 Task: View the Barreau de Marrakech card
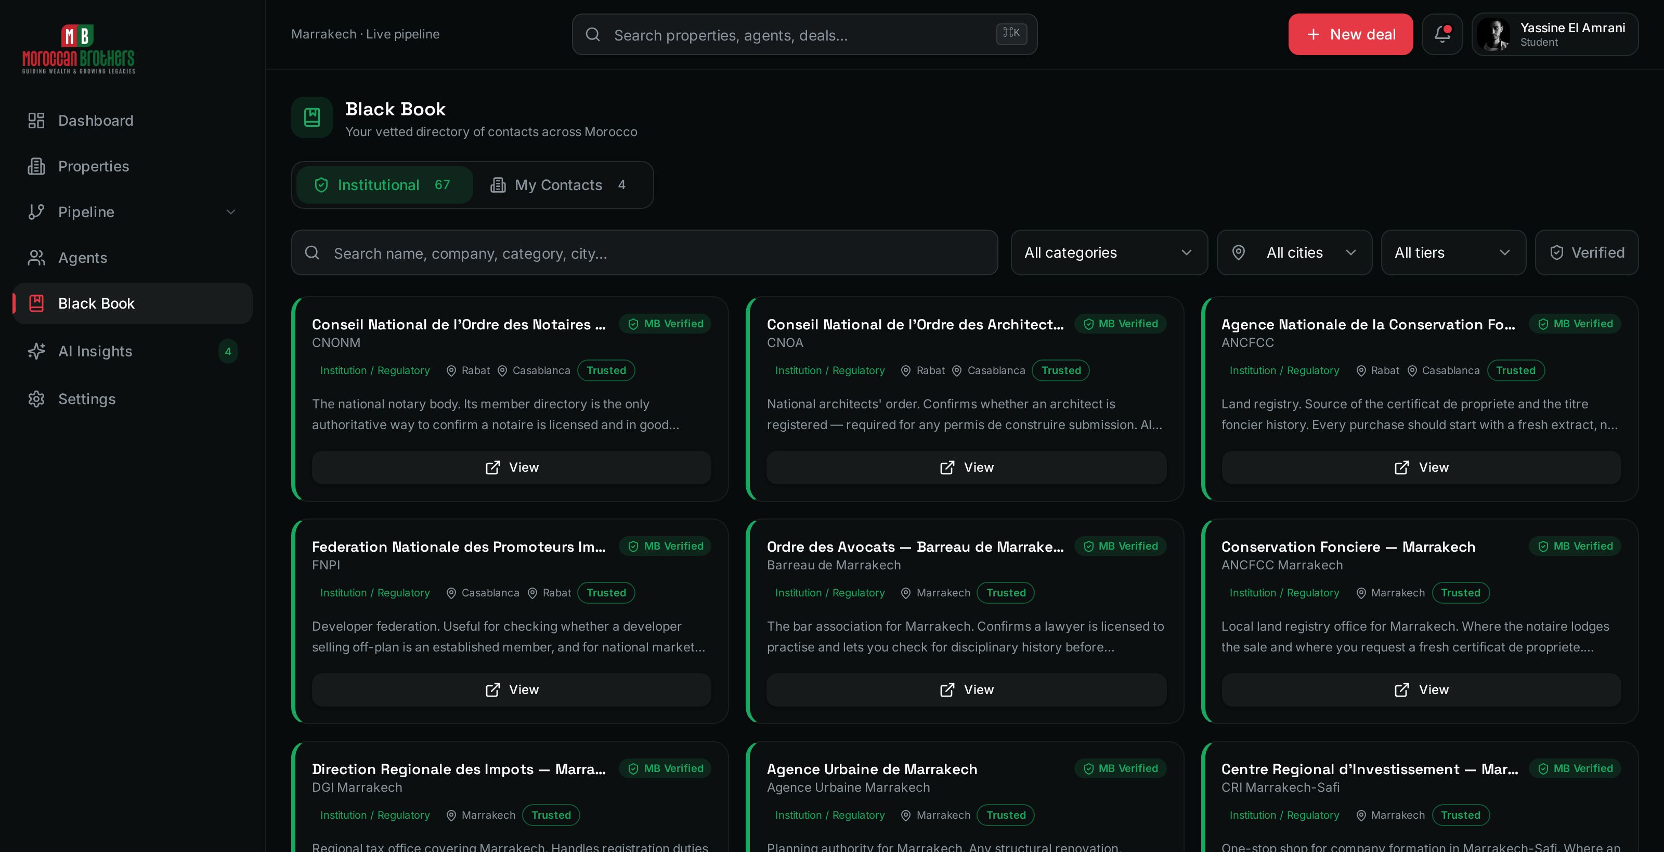click(966, 690)
